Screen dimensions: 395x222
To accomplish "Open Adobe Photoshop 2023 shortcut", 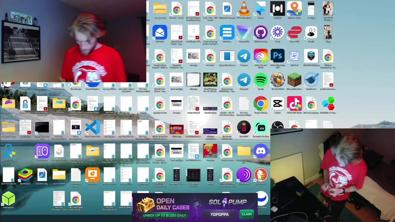I will click(277, 56).
